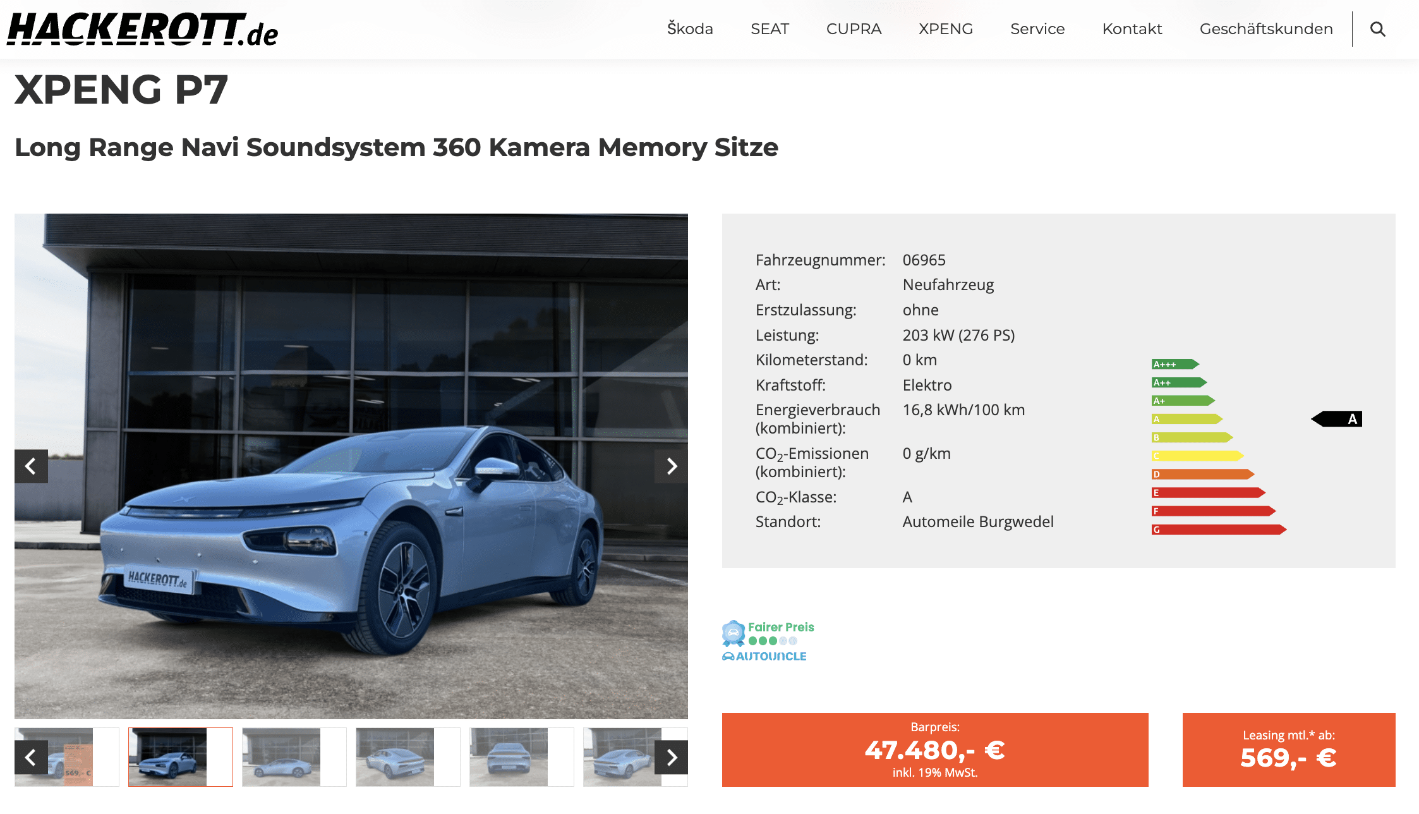Click the Barpreis 47.480 € button
Viewport: 1419px width, 814px height.
[935, 750]
